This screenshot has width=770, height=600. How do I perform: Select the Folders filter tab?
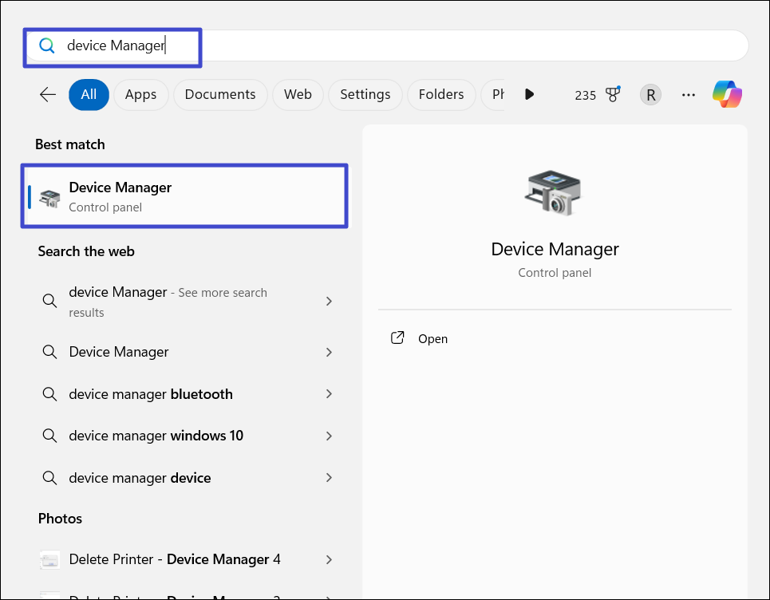click(440, 94)
